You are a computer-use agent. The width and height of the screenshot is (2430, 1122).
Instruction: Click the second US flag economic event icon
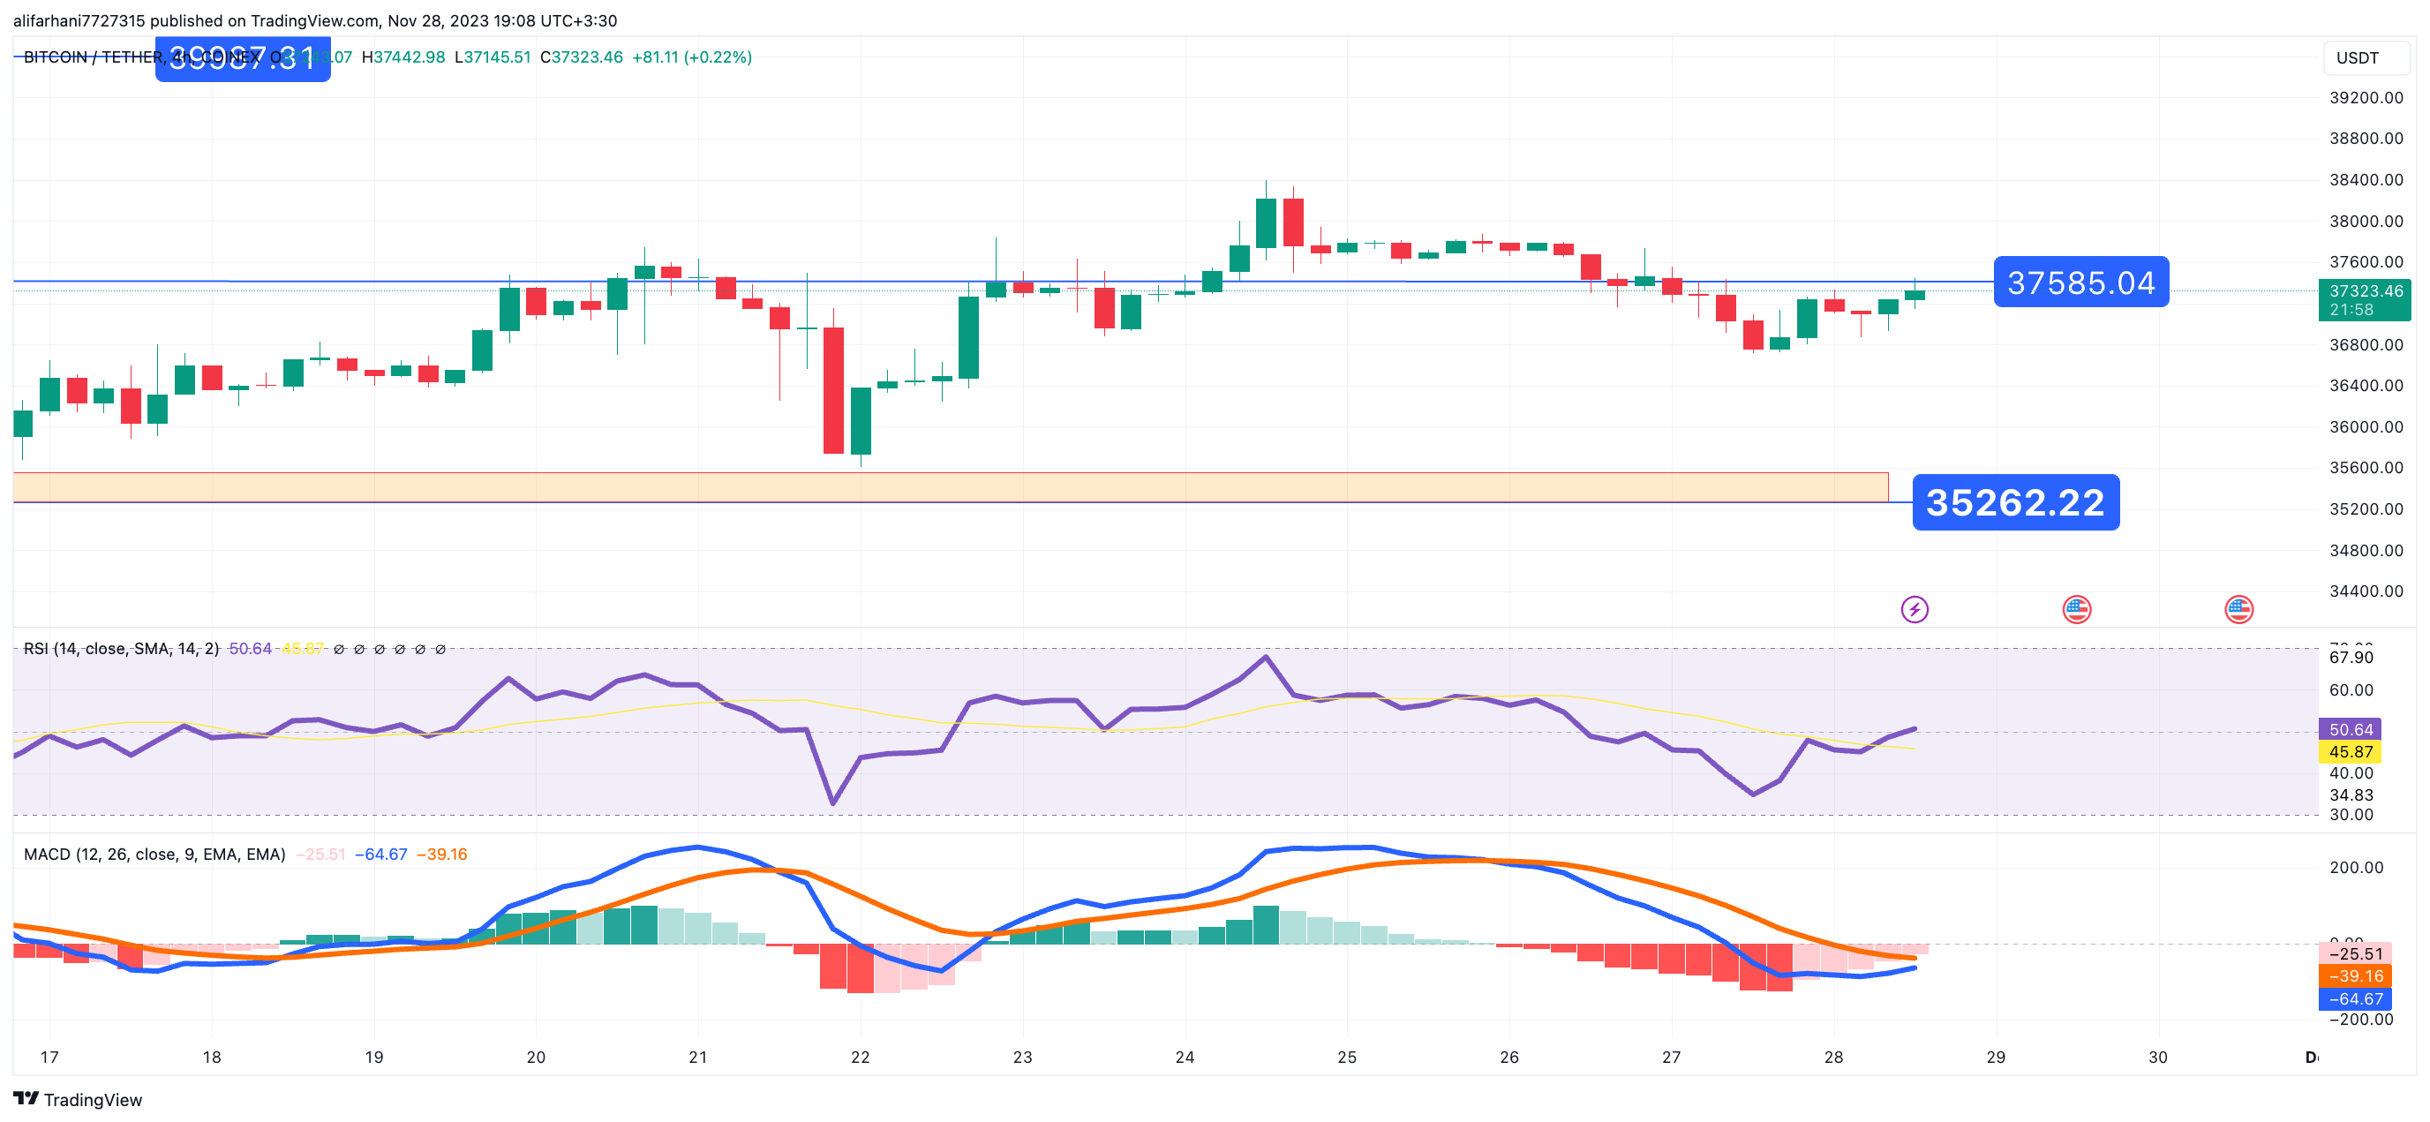pyautogui.click(x=2238, y=610)
